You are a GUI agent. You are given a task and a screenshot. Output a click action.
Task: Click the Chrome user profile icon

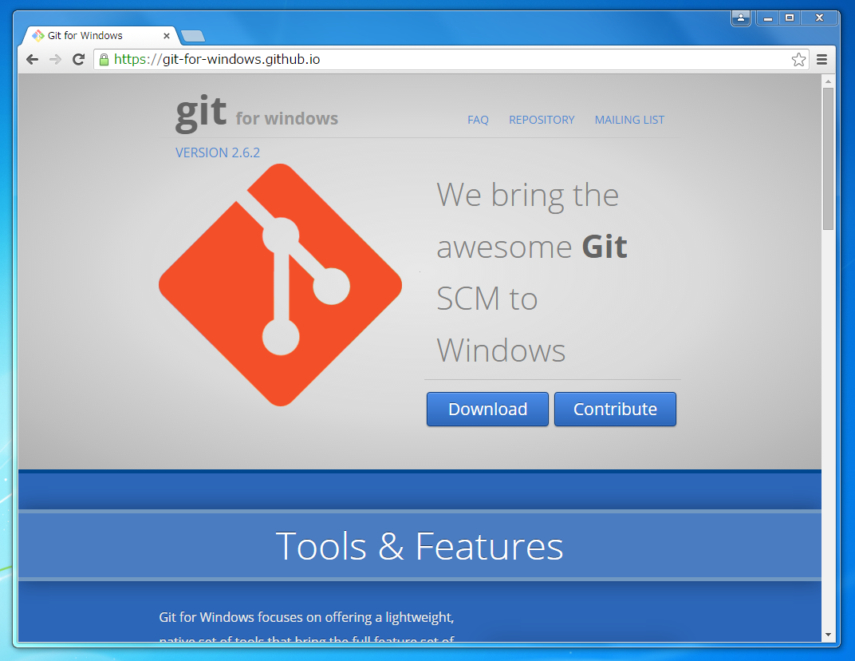741,18
